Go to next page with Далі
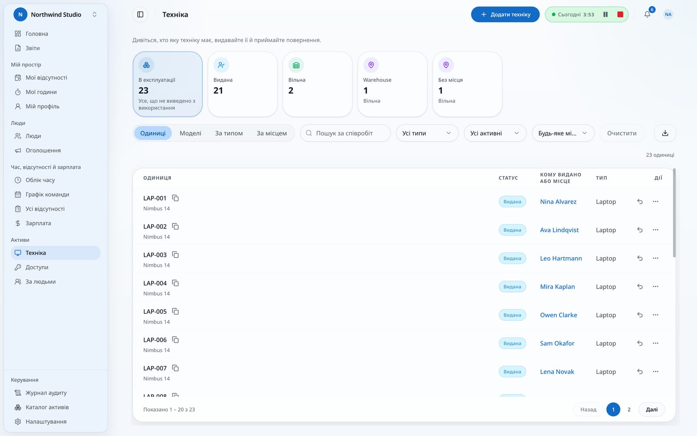Image resolution: width=697 pixels, height=436 pixels. pyautogui.click(x=652, y=409)
